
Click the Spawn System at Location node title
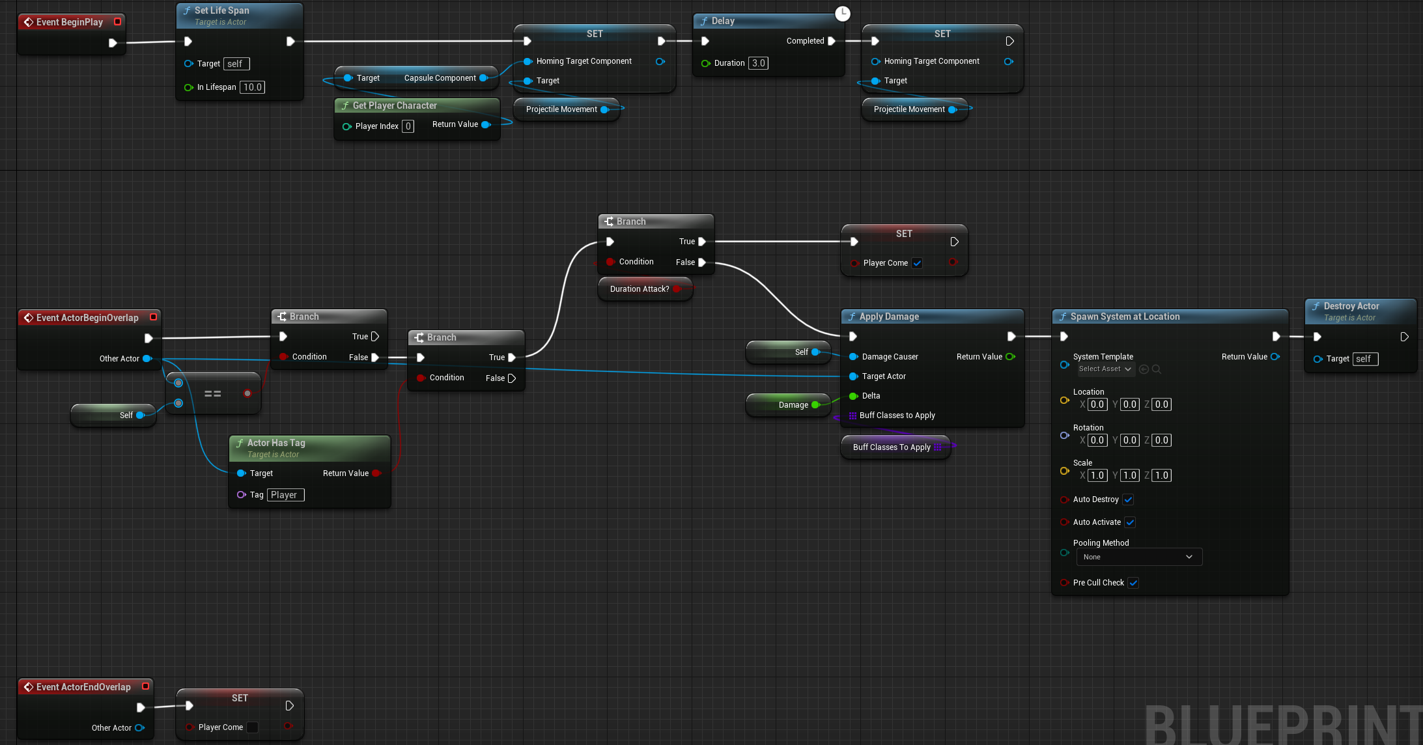point(1125,316)
